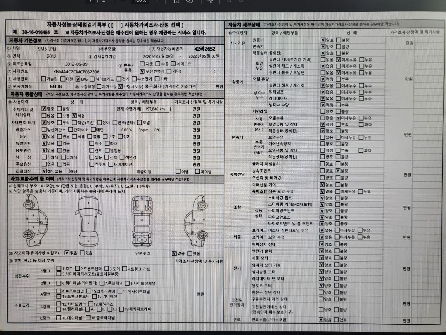Click the zoom in plus button
Viewport: 446px width, 335px height.
coord(157,1)
